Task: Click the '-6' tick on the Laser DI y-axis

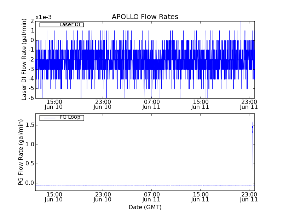Action: pos(31,98)
